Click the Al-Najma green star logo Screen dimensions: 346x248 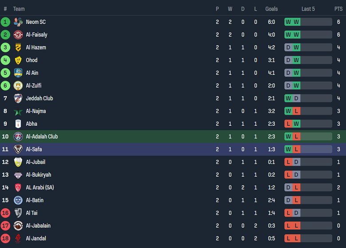pos(18,111)
